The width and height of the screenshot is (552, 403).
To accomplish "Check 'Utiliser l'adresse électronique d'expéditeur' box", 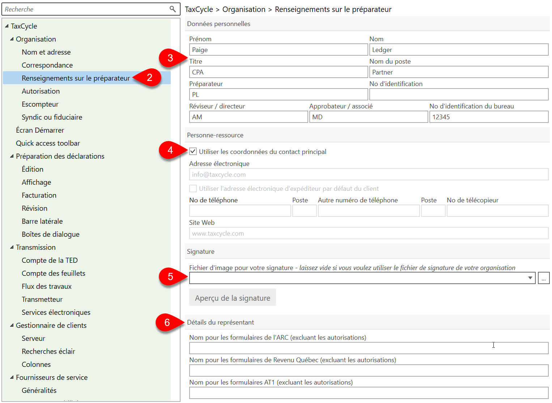I will click(193, 188).
